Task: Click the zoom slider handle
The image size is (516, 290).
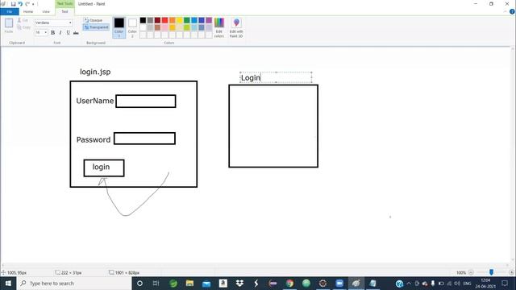Action: 491,272
